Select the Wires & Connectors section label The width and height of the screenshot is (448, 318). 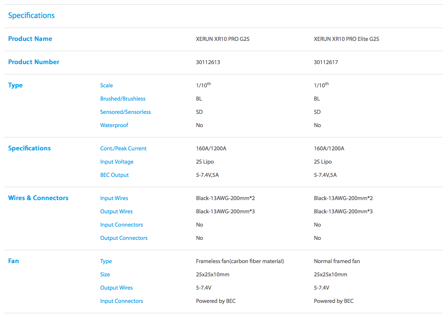[x=38, y=198]
